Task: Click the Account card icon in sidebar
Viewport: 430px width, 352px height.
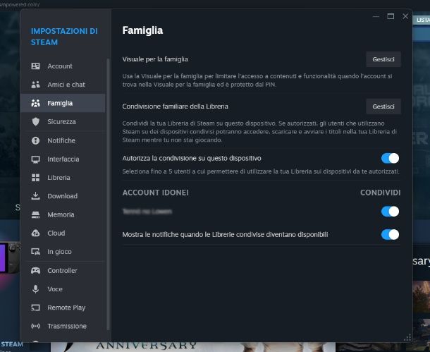Action: click(35, 66)
